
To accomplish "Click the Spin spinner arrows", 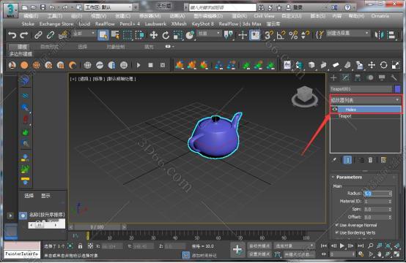I will click(390, 210).
